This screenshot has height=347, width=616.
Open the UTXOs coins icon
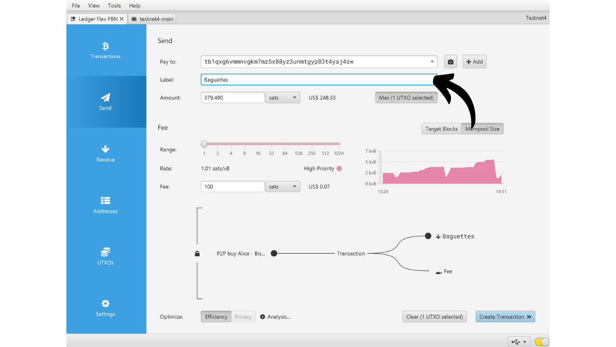click(x=105, y=252)
